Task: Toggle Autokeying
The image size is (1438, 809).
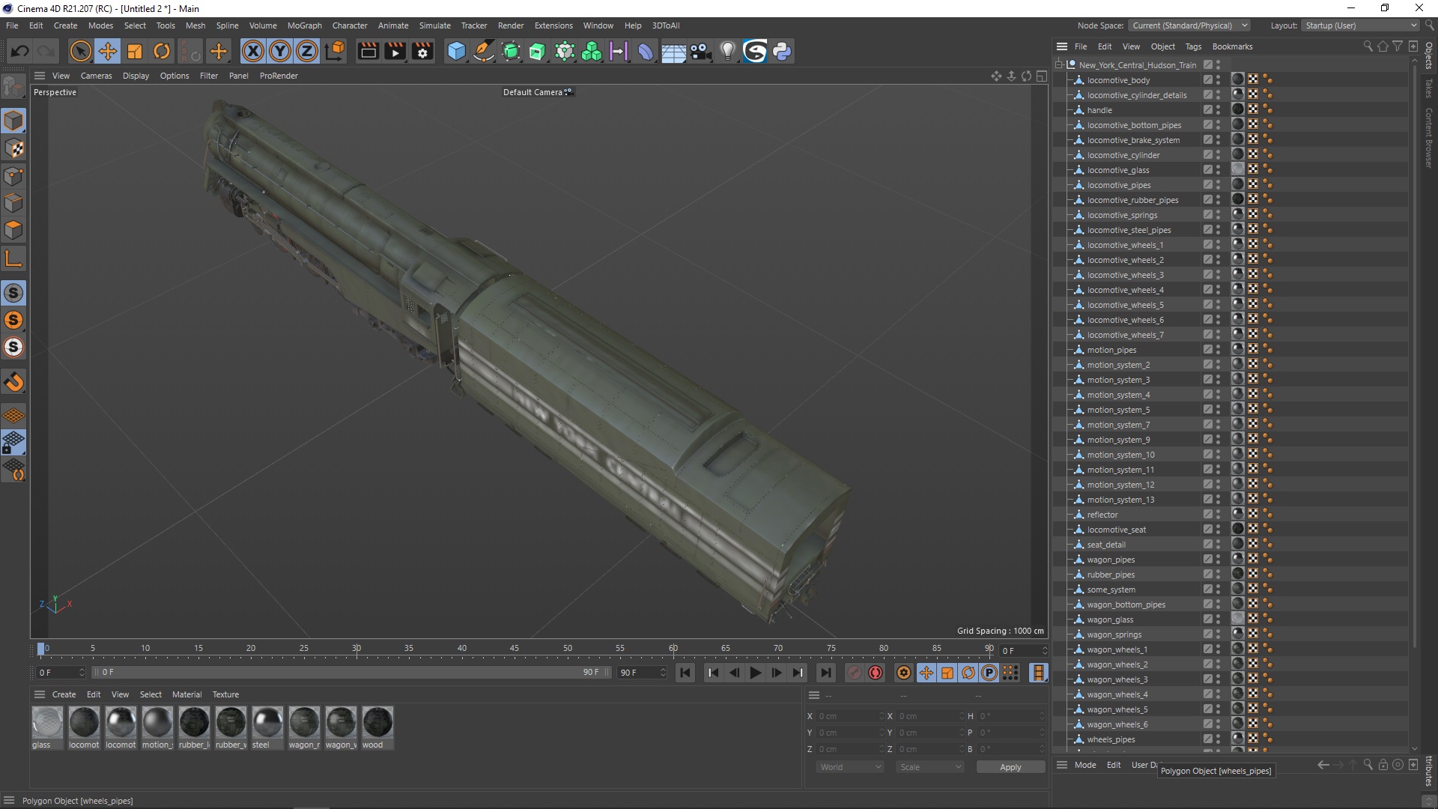Action: point(876,673)
